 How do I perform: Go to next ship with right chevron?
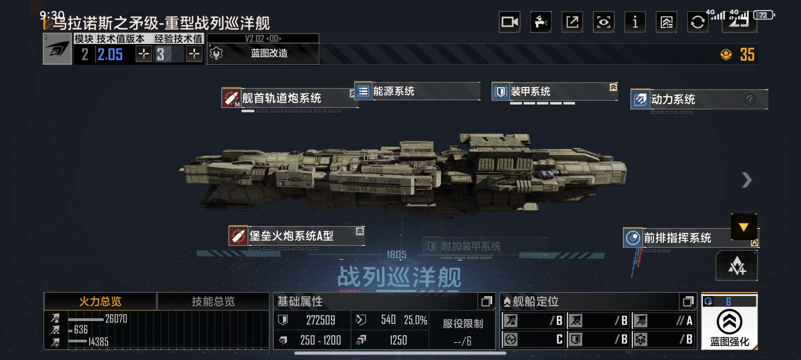746,180
